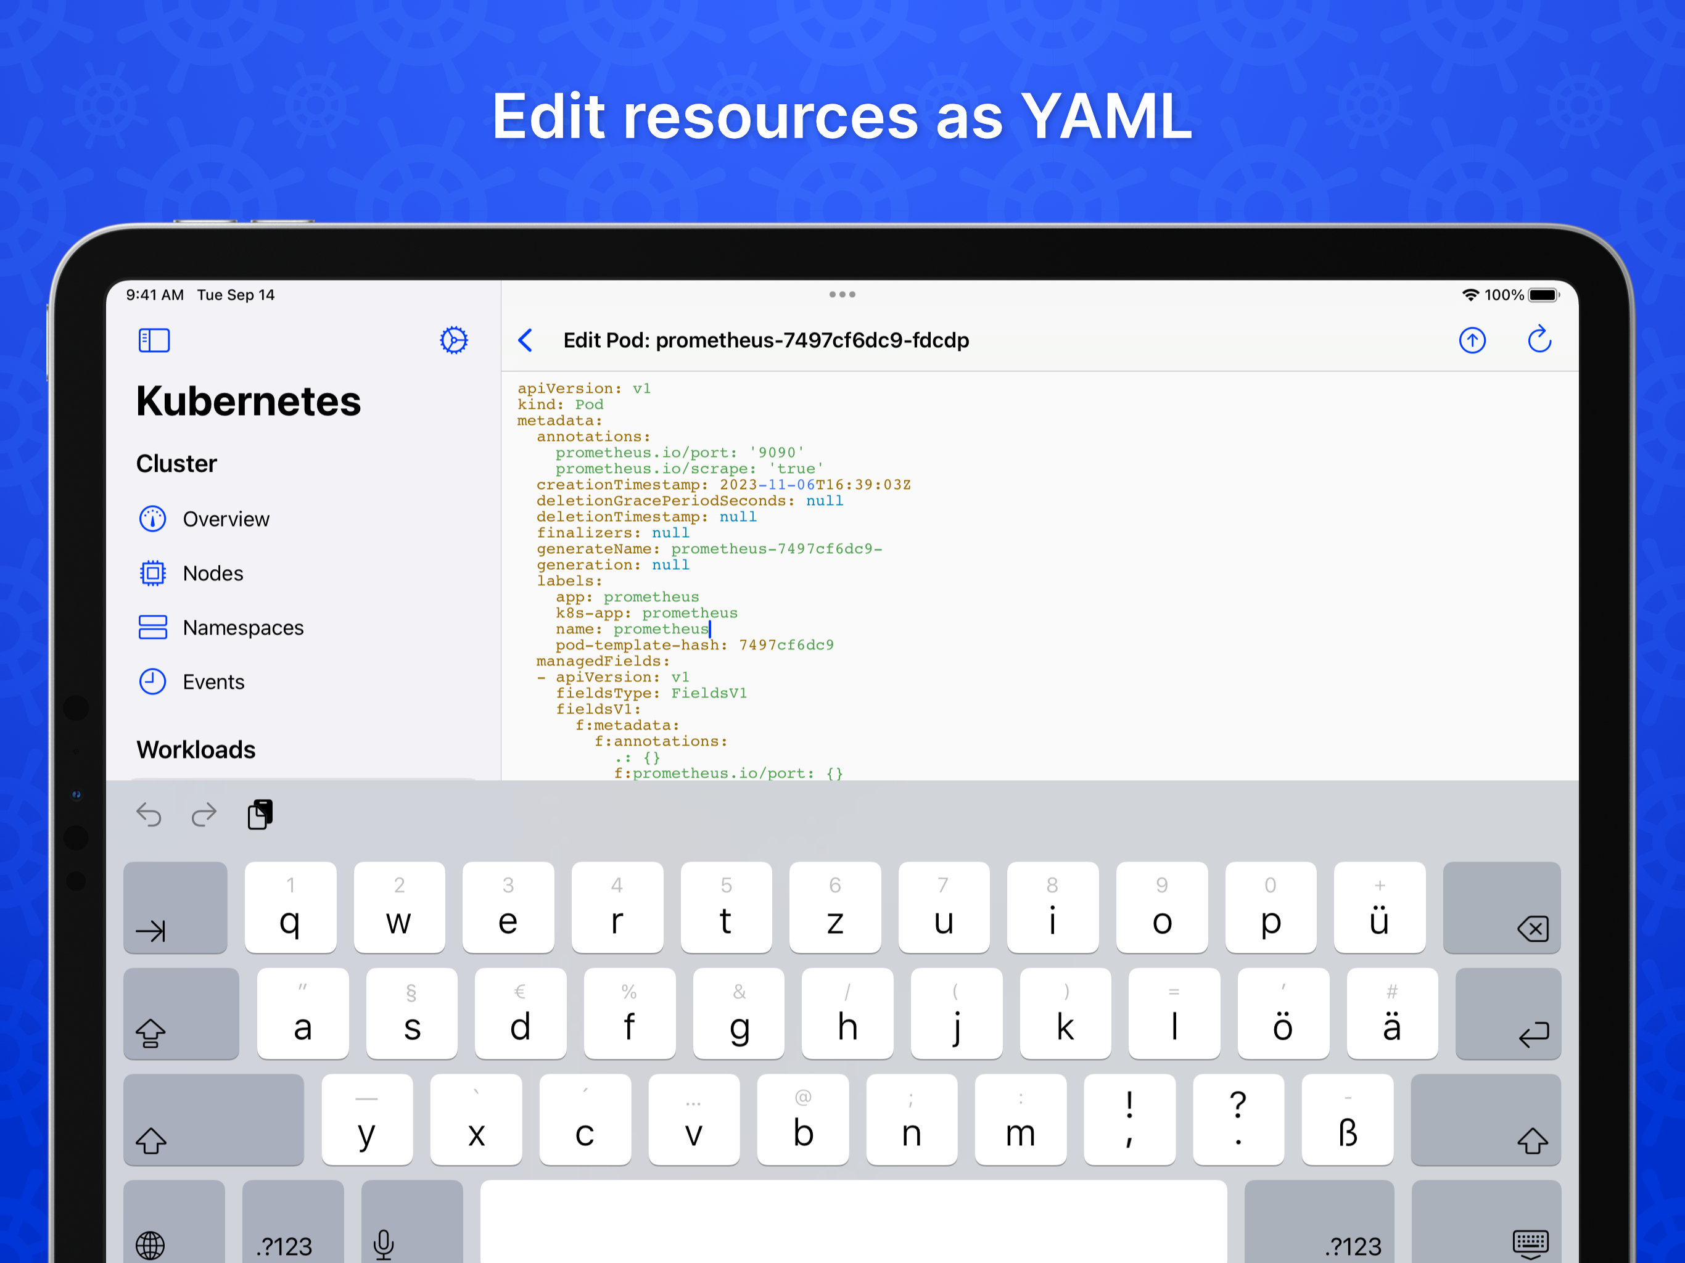Tap the three-dot multitasking indicator
This screenshot has width=1685, height=1263.
tap(842, 294)
